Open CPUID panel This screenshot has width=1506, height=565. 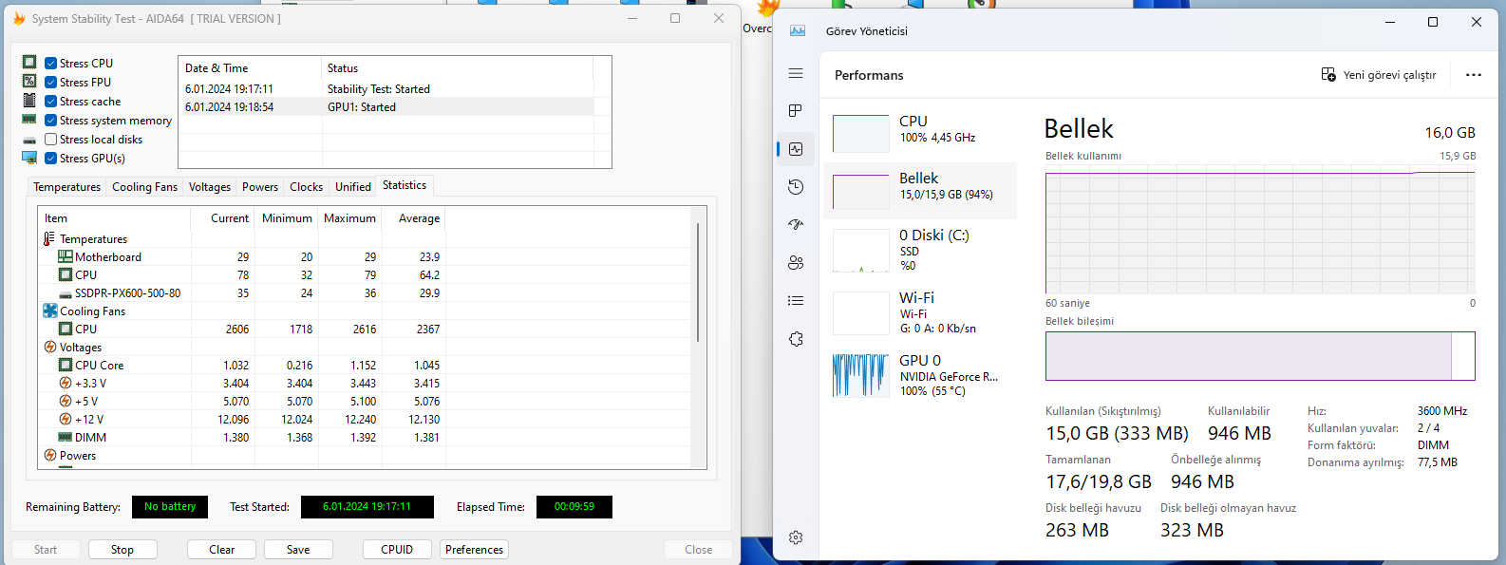click(397, 550)
